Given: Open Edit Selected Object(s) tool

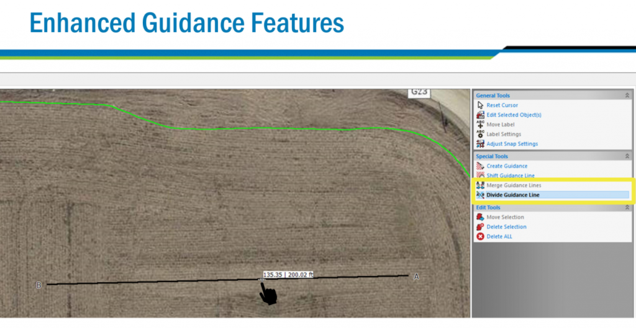Looking at the screenshot, I should [x=514, y=115].
